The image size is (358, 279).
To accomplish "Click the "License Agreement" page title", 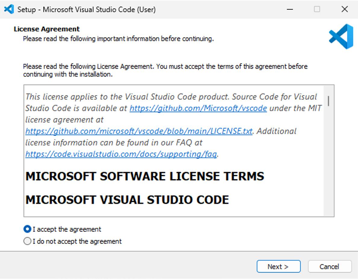I will coord(47,29).
